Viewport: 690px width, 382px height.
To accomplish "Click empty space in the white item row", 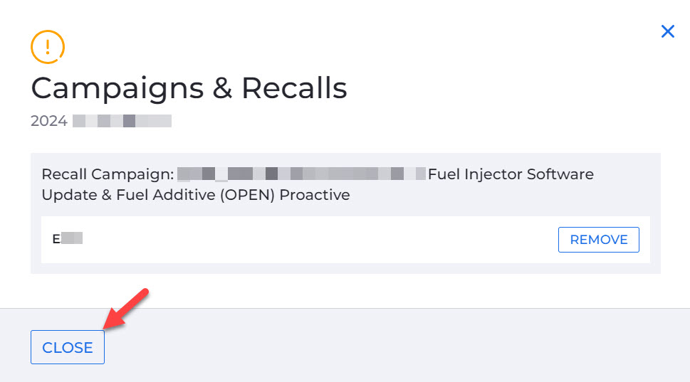I will click(x=317, y=240).
